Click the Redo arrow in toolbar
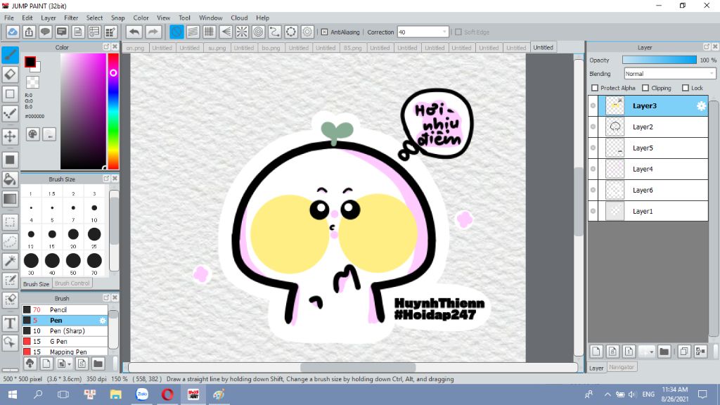720x405 pixels. click(x=153, y=32)
